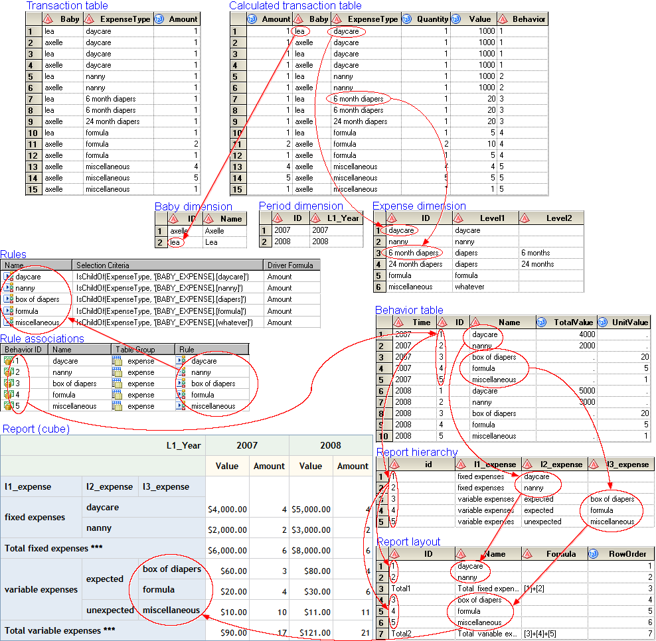The height and width of the screenshot is (641, 656).
Task: Select the Axelle name cell in Baby dimension
Action: (214, 231)
